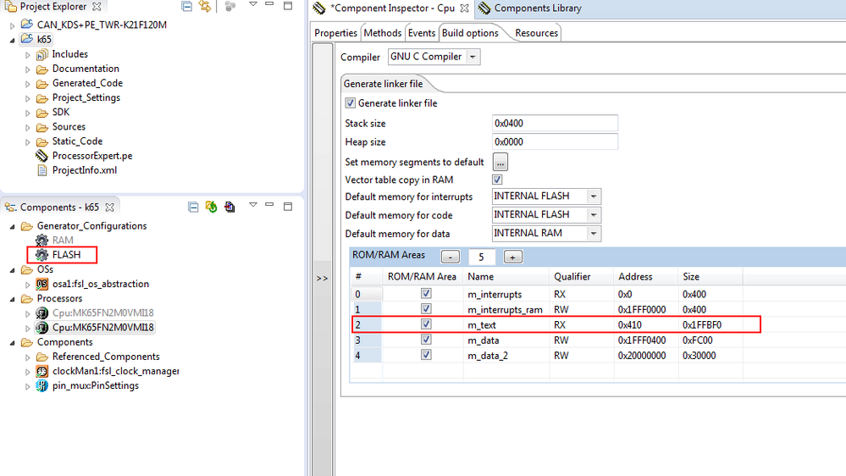Uncheck m_data ROM/RAM area checkbox
The image size is (846, 476).
[426, 340]
